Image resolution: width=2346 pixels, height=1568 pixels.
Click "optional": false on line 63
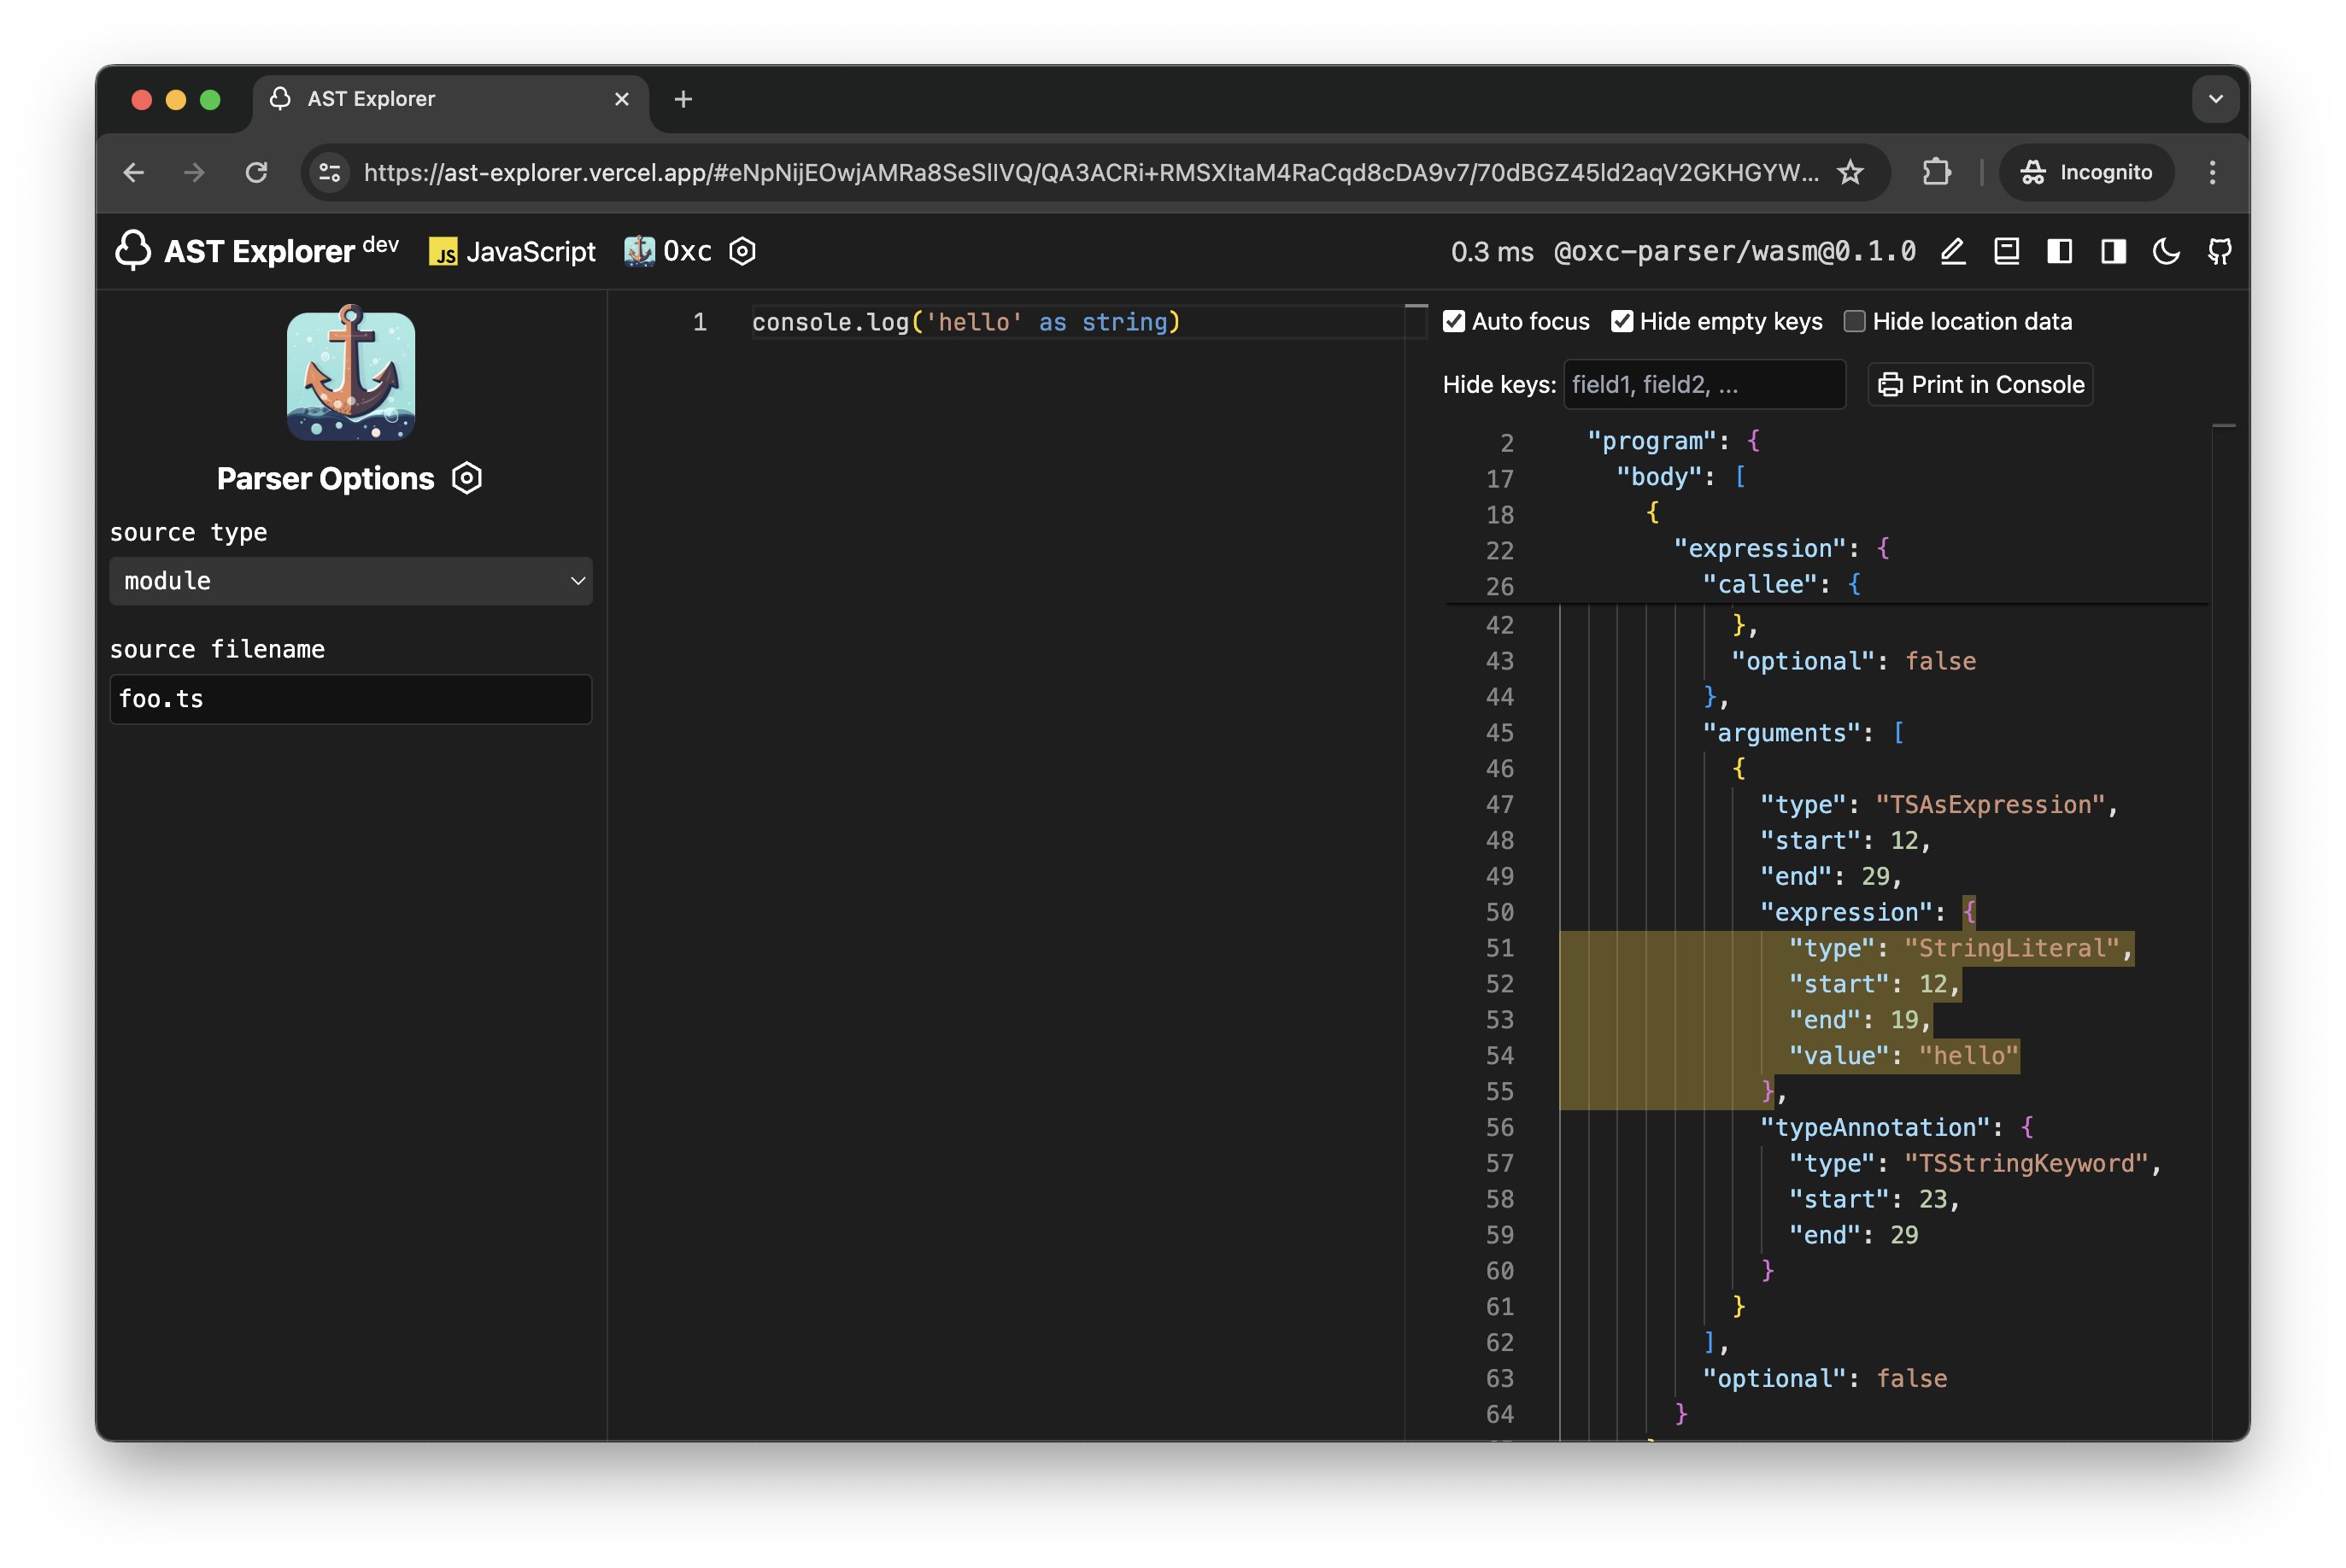[x=1825, y=1379]
